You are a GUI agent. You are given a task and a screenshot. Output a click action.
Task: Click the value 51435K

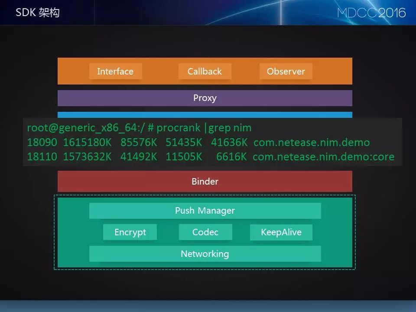coord(184,143)
